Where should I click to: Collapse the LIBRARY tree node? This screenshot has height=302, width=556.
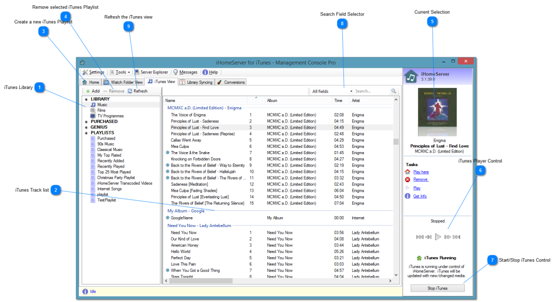coord(86,99)
